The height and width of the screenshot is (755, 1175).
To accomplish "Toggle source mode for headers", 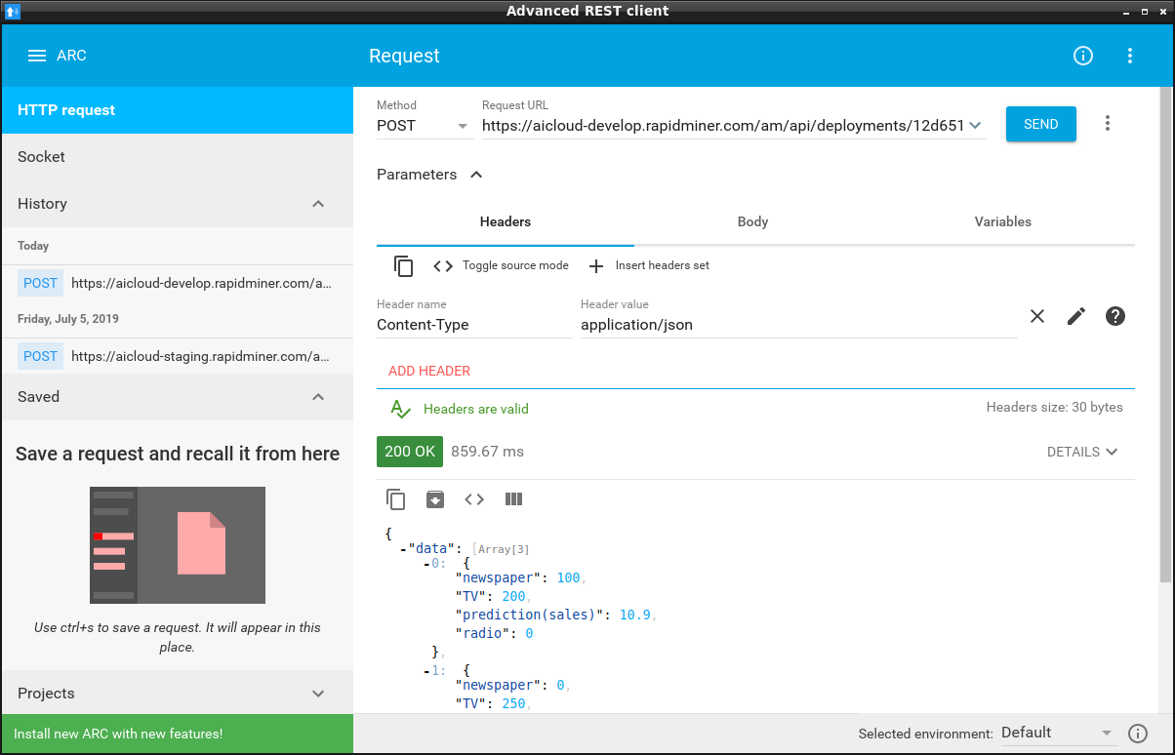I will [x=502, y=266].
